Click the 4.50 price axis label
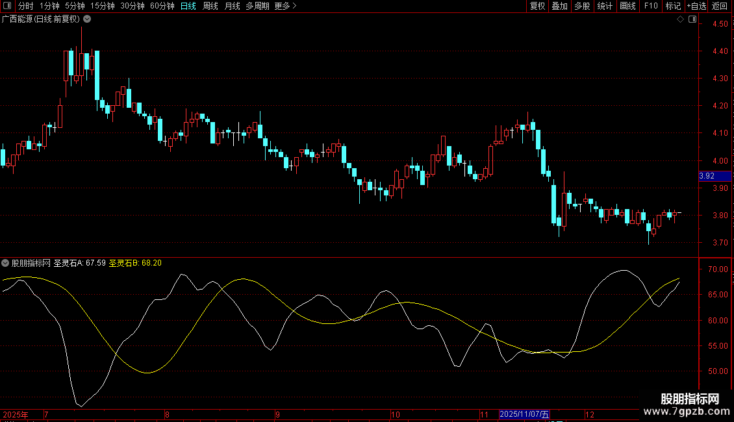The height and width of the screenshot is (422, 734). (x=720, y=24)
